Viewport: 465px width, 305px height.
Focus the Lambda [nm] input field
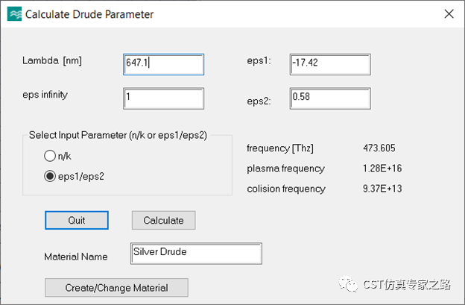pyautogui.click(x=164, y=64)
